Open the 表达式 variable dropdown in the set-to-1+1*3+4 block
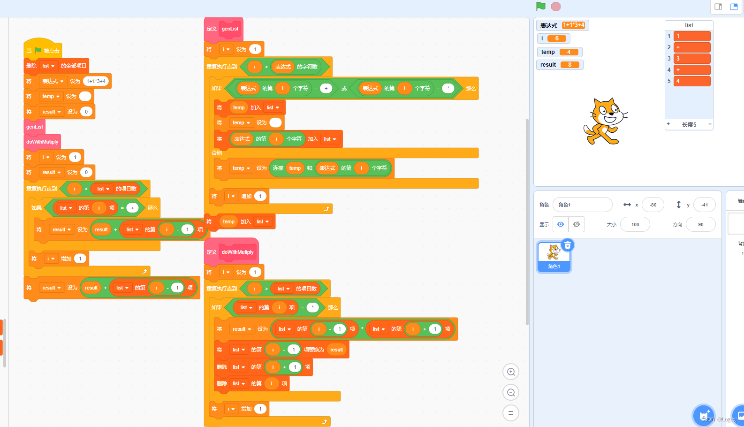Image resolution: width=744 pixels, height=427 pixels. pos(53,81)
